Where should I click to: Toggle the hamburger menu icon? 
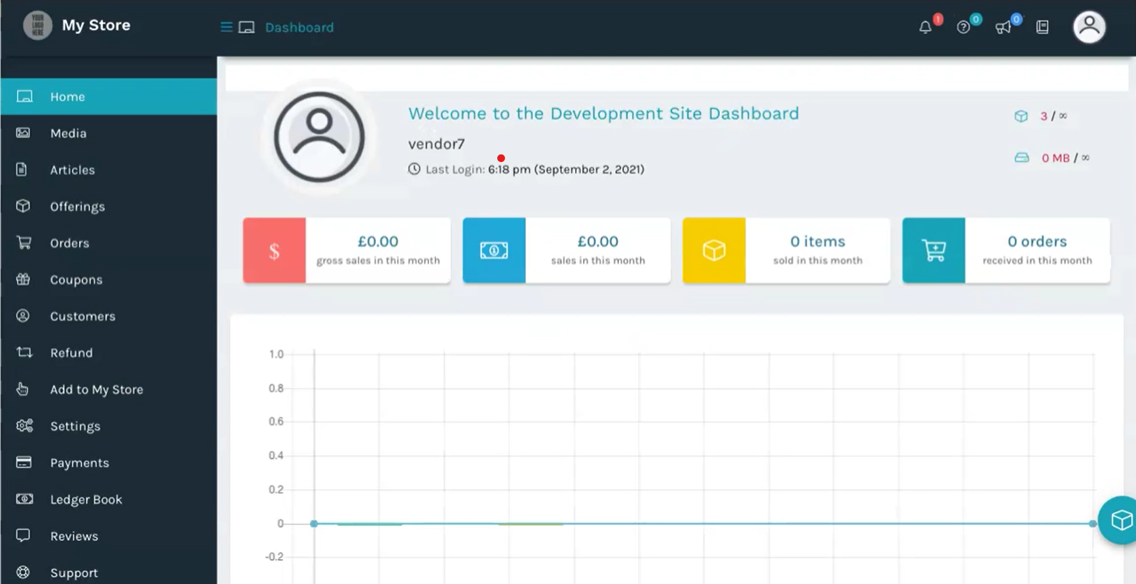pos(227,27)
